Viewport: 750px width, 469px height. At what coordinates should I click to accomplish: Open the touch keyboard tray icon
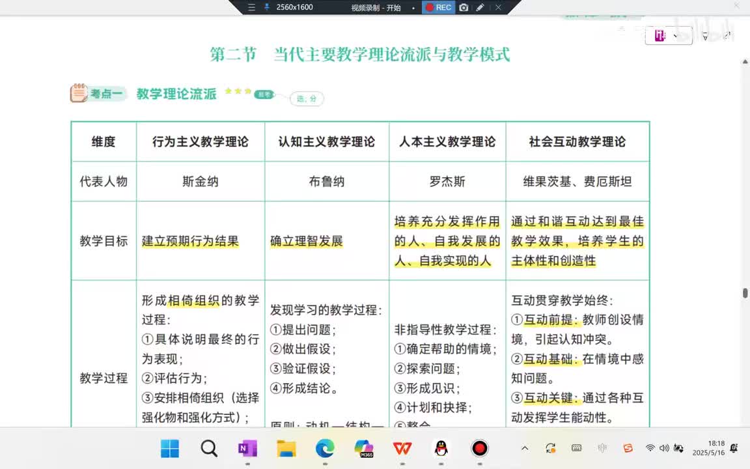(x=576, y=448)
